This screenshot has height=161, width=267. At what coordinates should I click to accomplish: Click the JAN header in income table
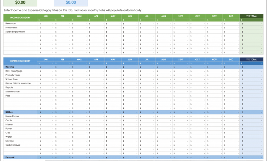46,16
